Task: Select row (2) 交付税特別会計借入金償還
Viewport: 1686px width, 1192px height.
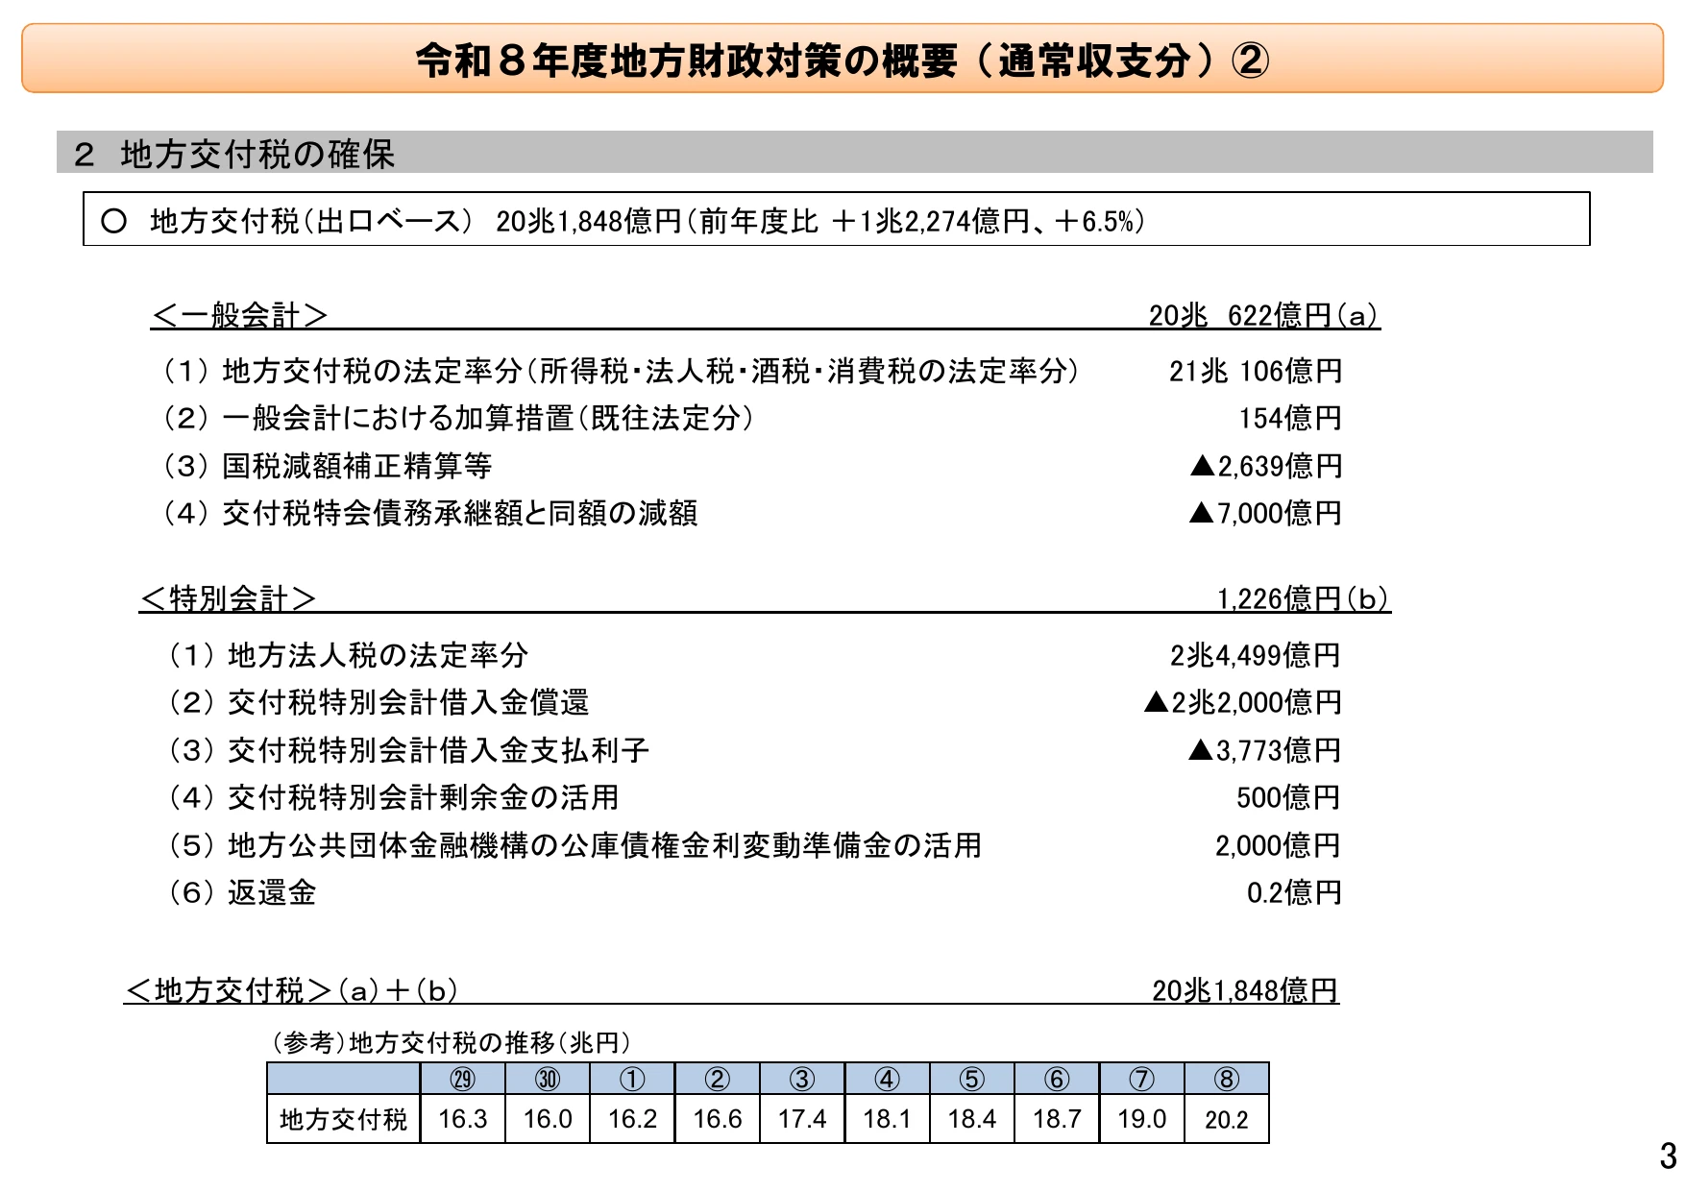Action: 379,702
